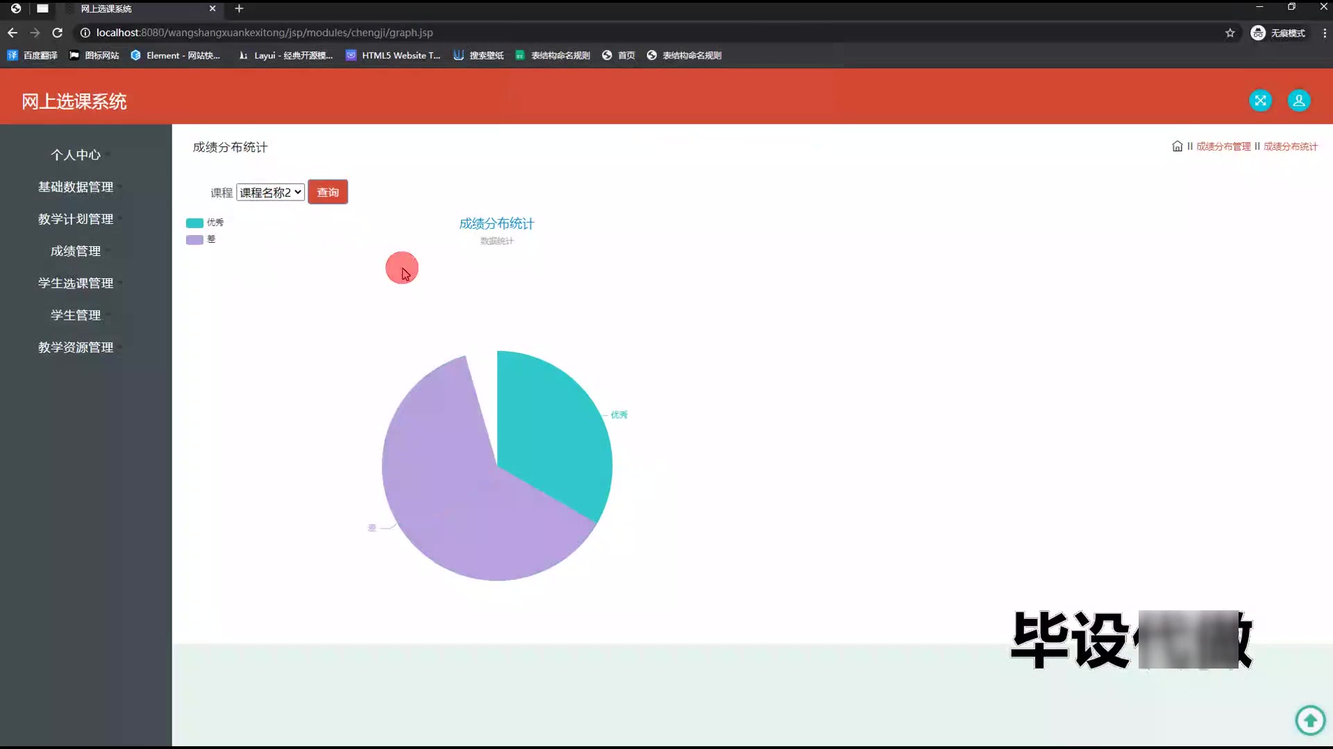Click the 网上选课系统 header title
The image size is (1333, 749).
[74, 101]
